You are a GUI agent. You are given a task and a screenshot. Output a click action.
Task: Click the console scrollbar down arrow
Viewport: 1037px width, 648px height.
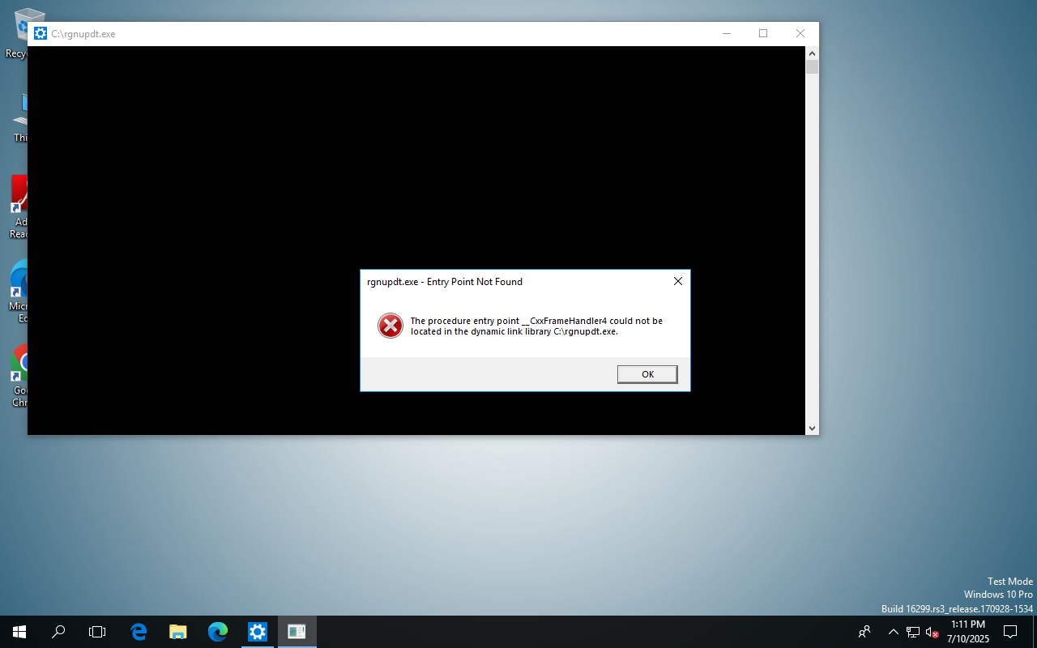click(x=812, y=428)
